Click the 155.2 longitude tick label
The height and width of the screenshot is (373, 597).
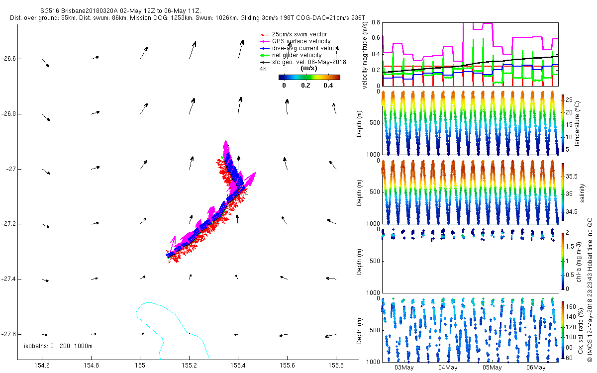click(x=189, y=366)
